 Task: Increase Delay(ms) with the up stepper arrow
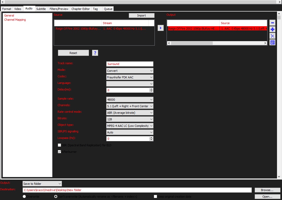pyautogui.click(x=151, y=89)
